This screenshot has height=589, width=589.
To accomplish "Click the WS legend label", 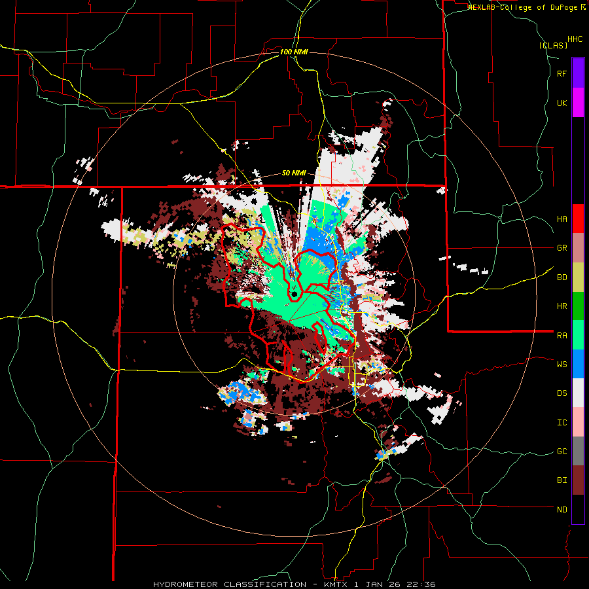I will pos(562,365).
